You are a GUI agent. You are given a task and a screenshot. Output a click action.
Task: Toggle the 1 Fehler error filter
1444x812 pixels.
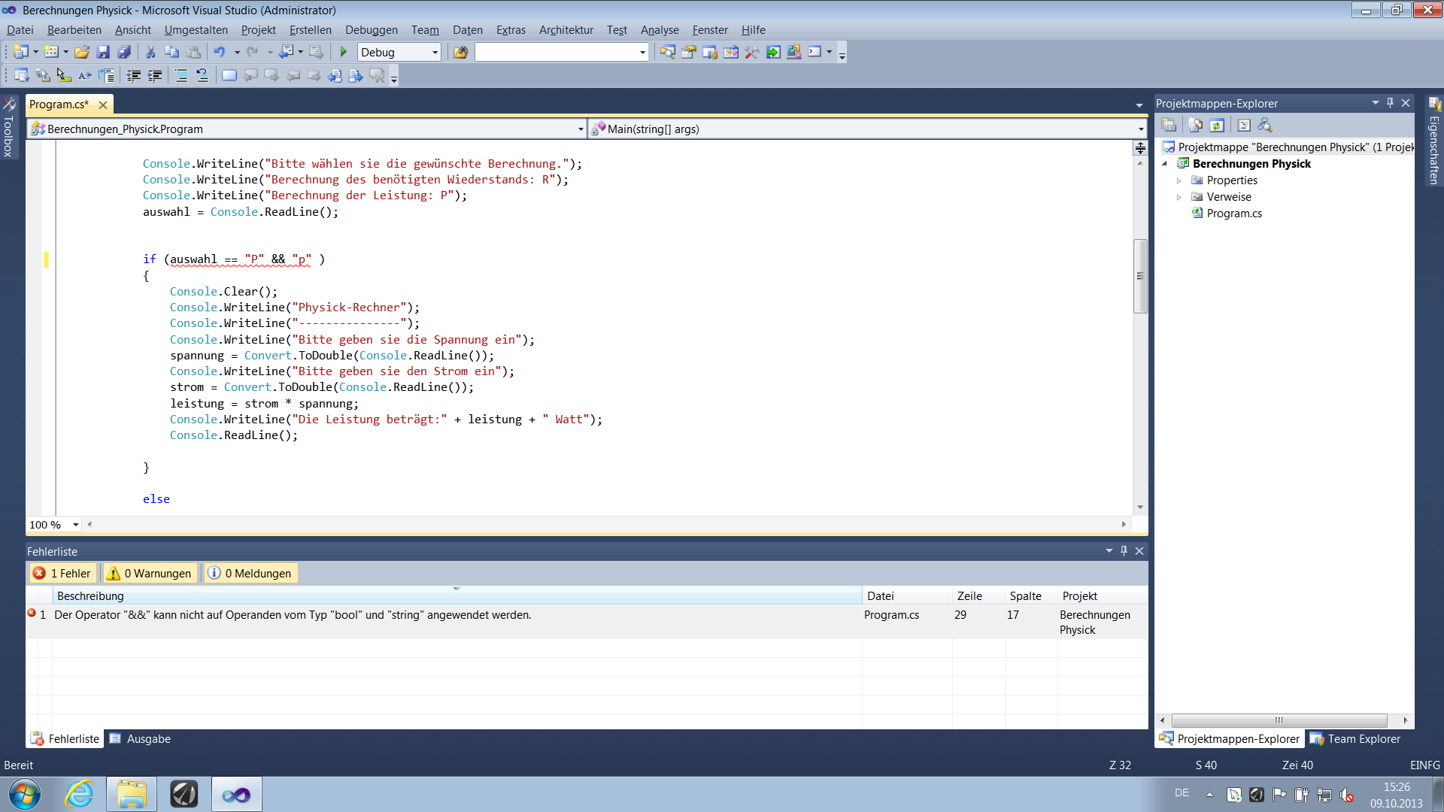(62, 573)
